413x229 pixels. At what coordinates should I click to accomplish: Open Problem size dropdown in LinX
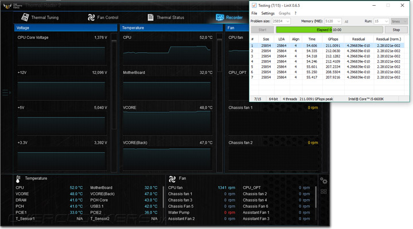[x=281, y=21]
